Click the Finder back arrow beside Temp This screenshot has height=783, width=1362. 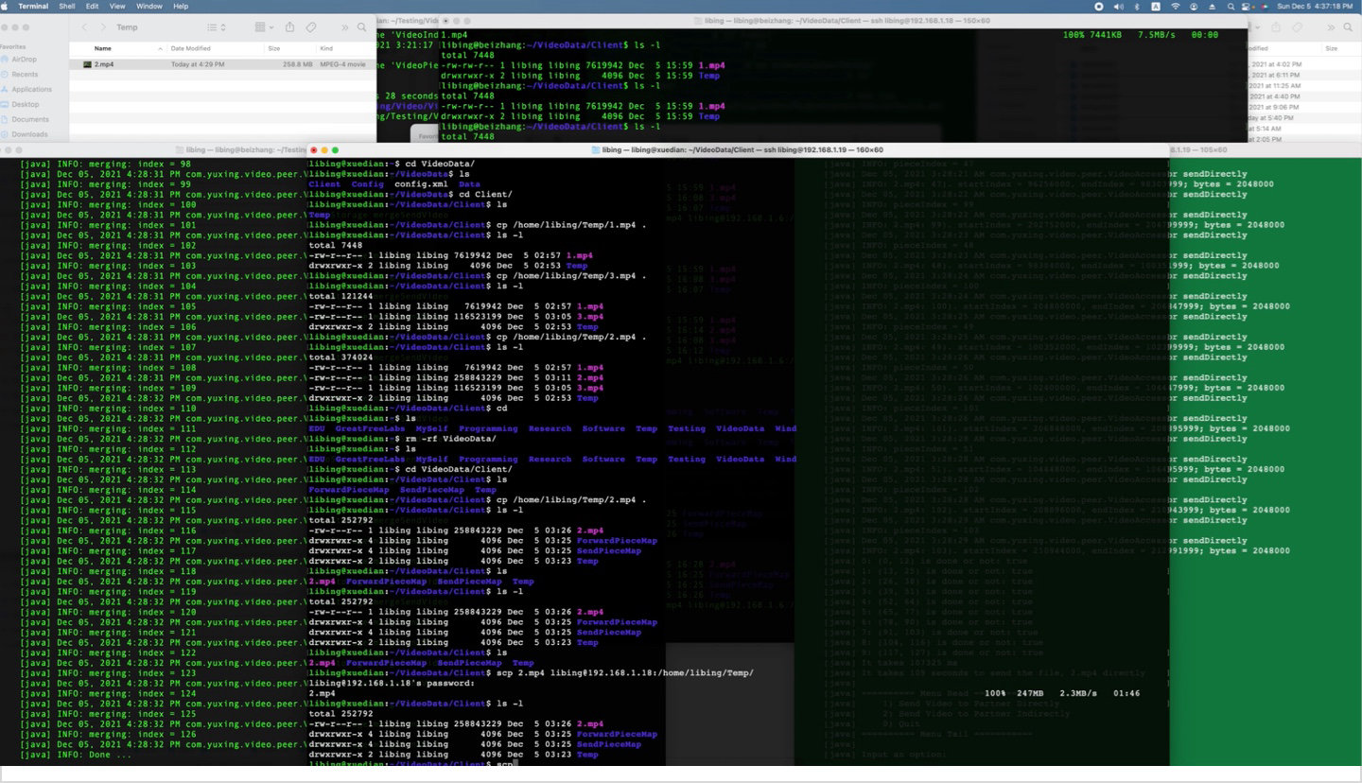pyautogui.click(x=86, y=27)
